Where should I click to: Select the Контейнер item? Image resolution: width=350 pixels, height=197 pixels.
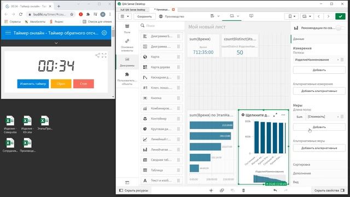coord(162,119)
